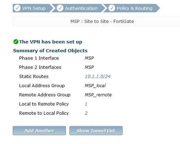This screenshot has width=180, height=144.
Task: Click the Authentication step checkmark icon
Action: (60, 8)
